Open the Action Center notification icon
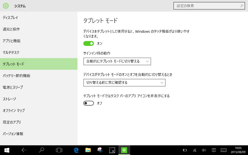 [x=214, y=150]
